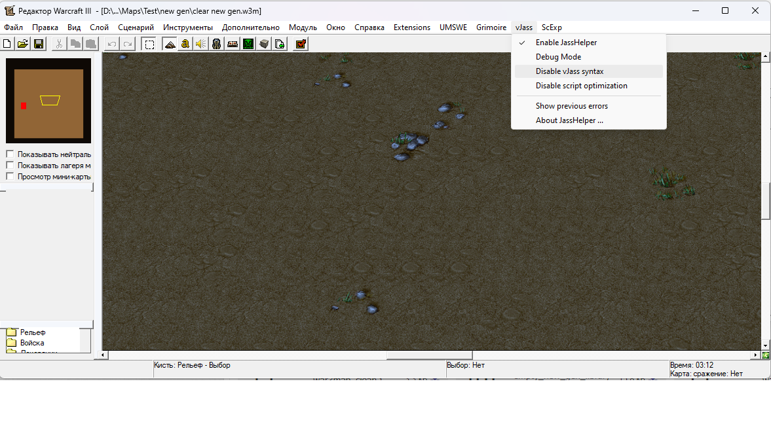
Task: Open the Модуль menu
Action: point(303,27)
